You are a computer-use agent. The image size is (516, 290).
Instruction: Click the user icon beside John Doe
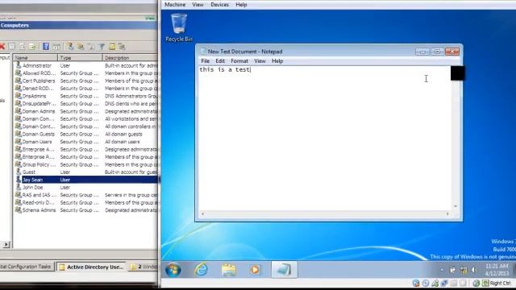(x=19, y=187)
